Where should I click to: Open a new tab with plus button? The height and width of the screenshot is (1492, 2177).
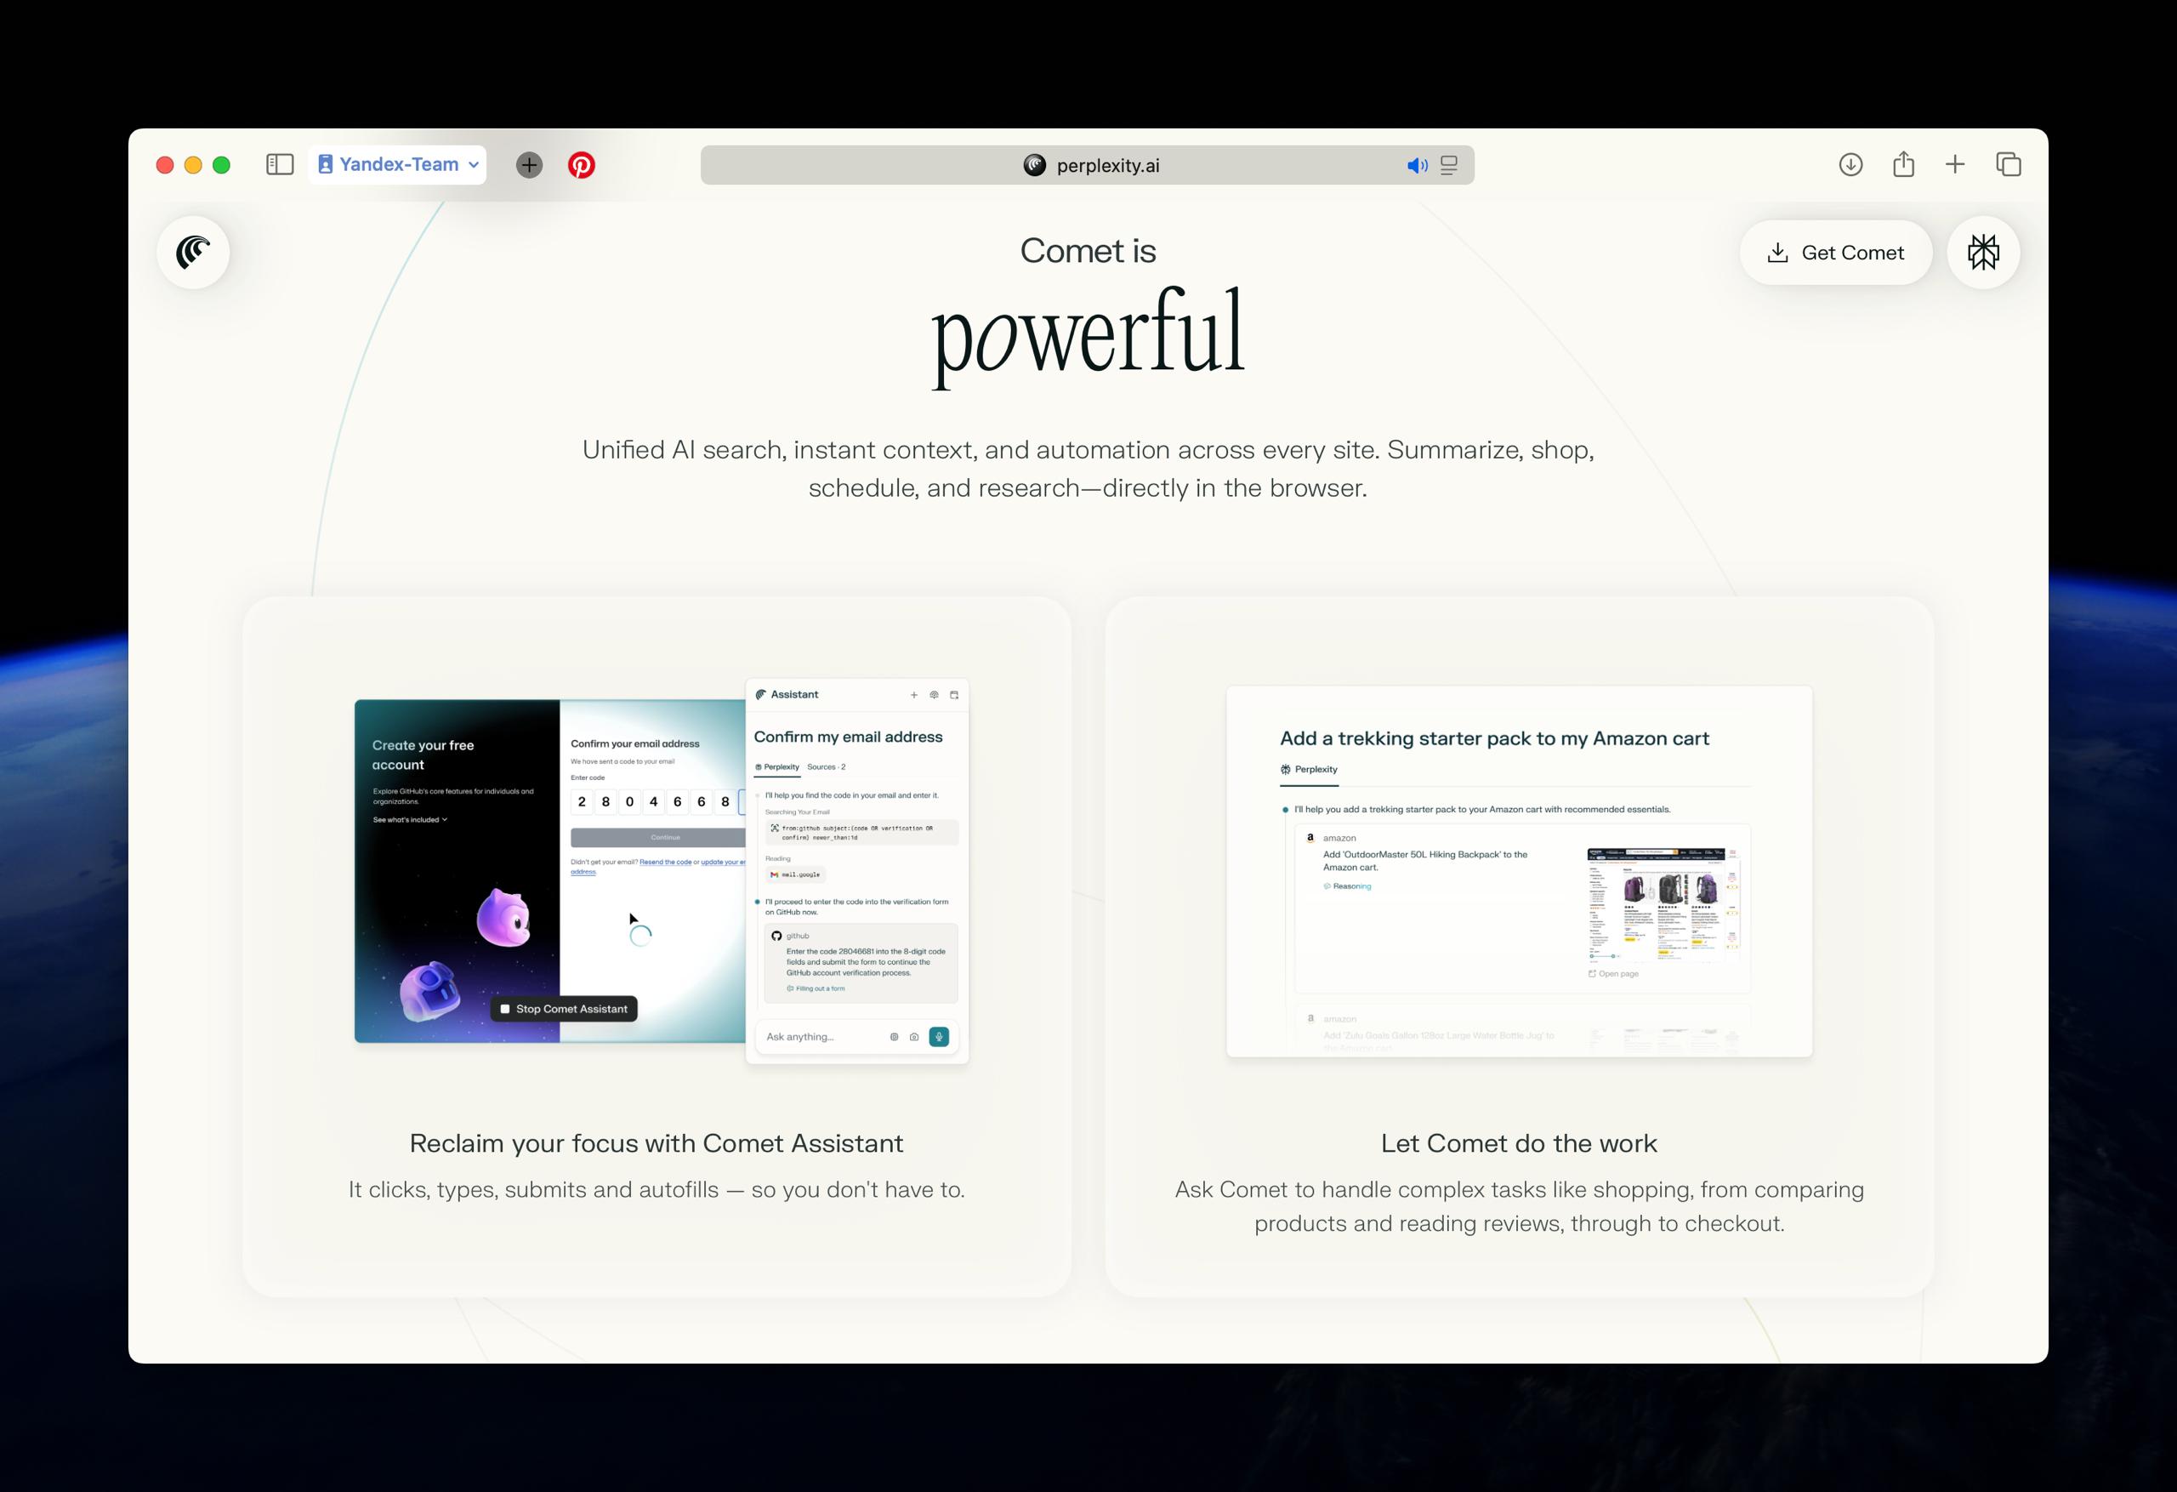pos(1955,165)
